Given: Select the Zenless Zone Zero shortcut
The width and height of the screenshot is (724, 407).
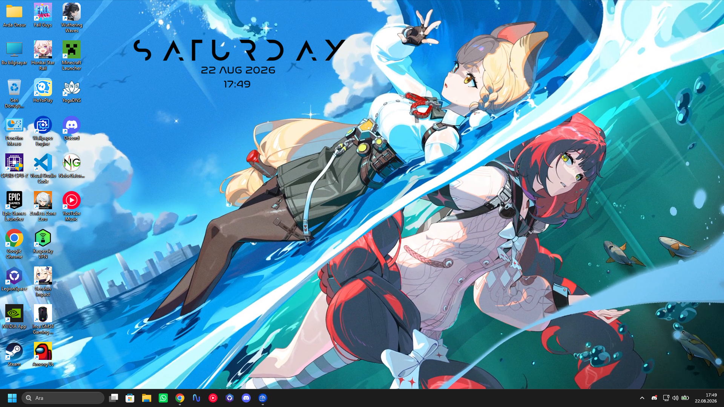Looking at the screenshot, I should [x=43, y=206].
